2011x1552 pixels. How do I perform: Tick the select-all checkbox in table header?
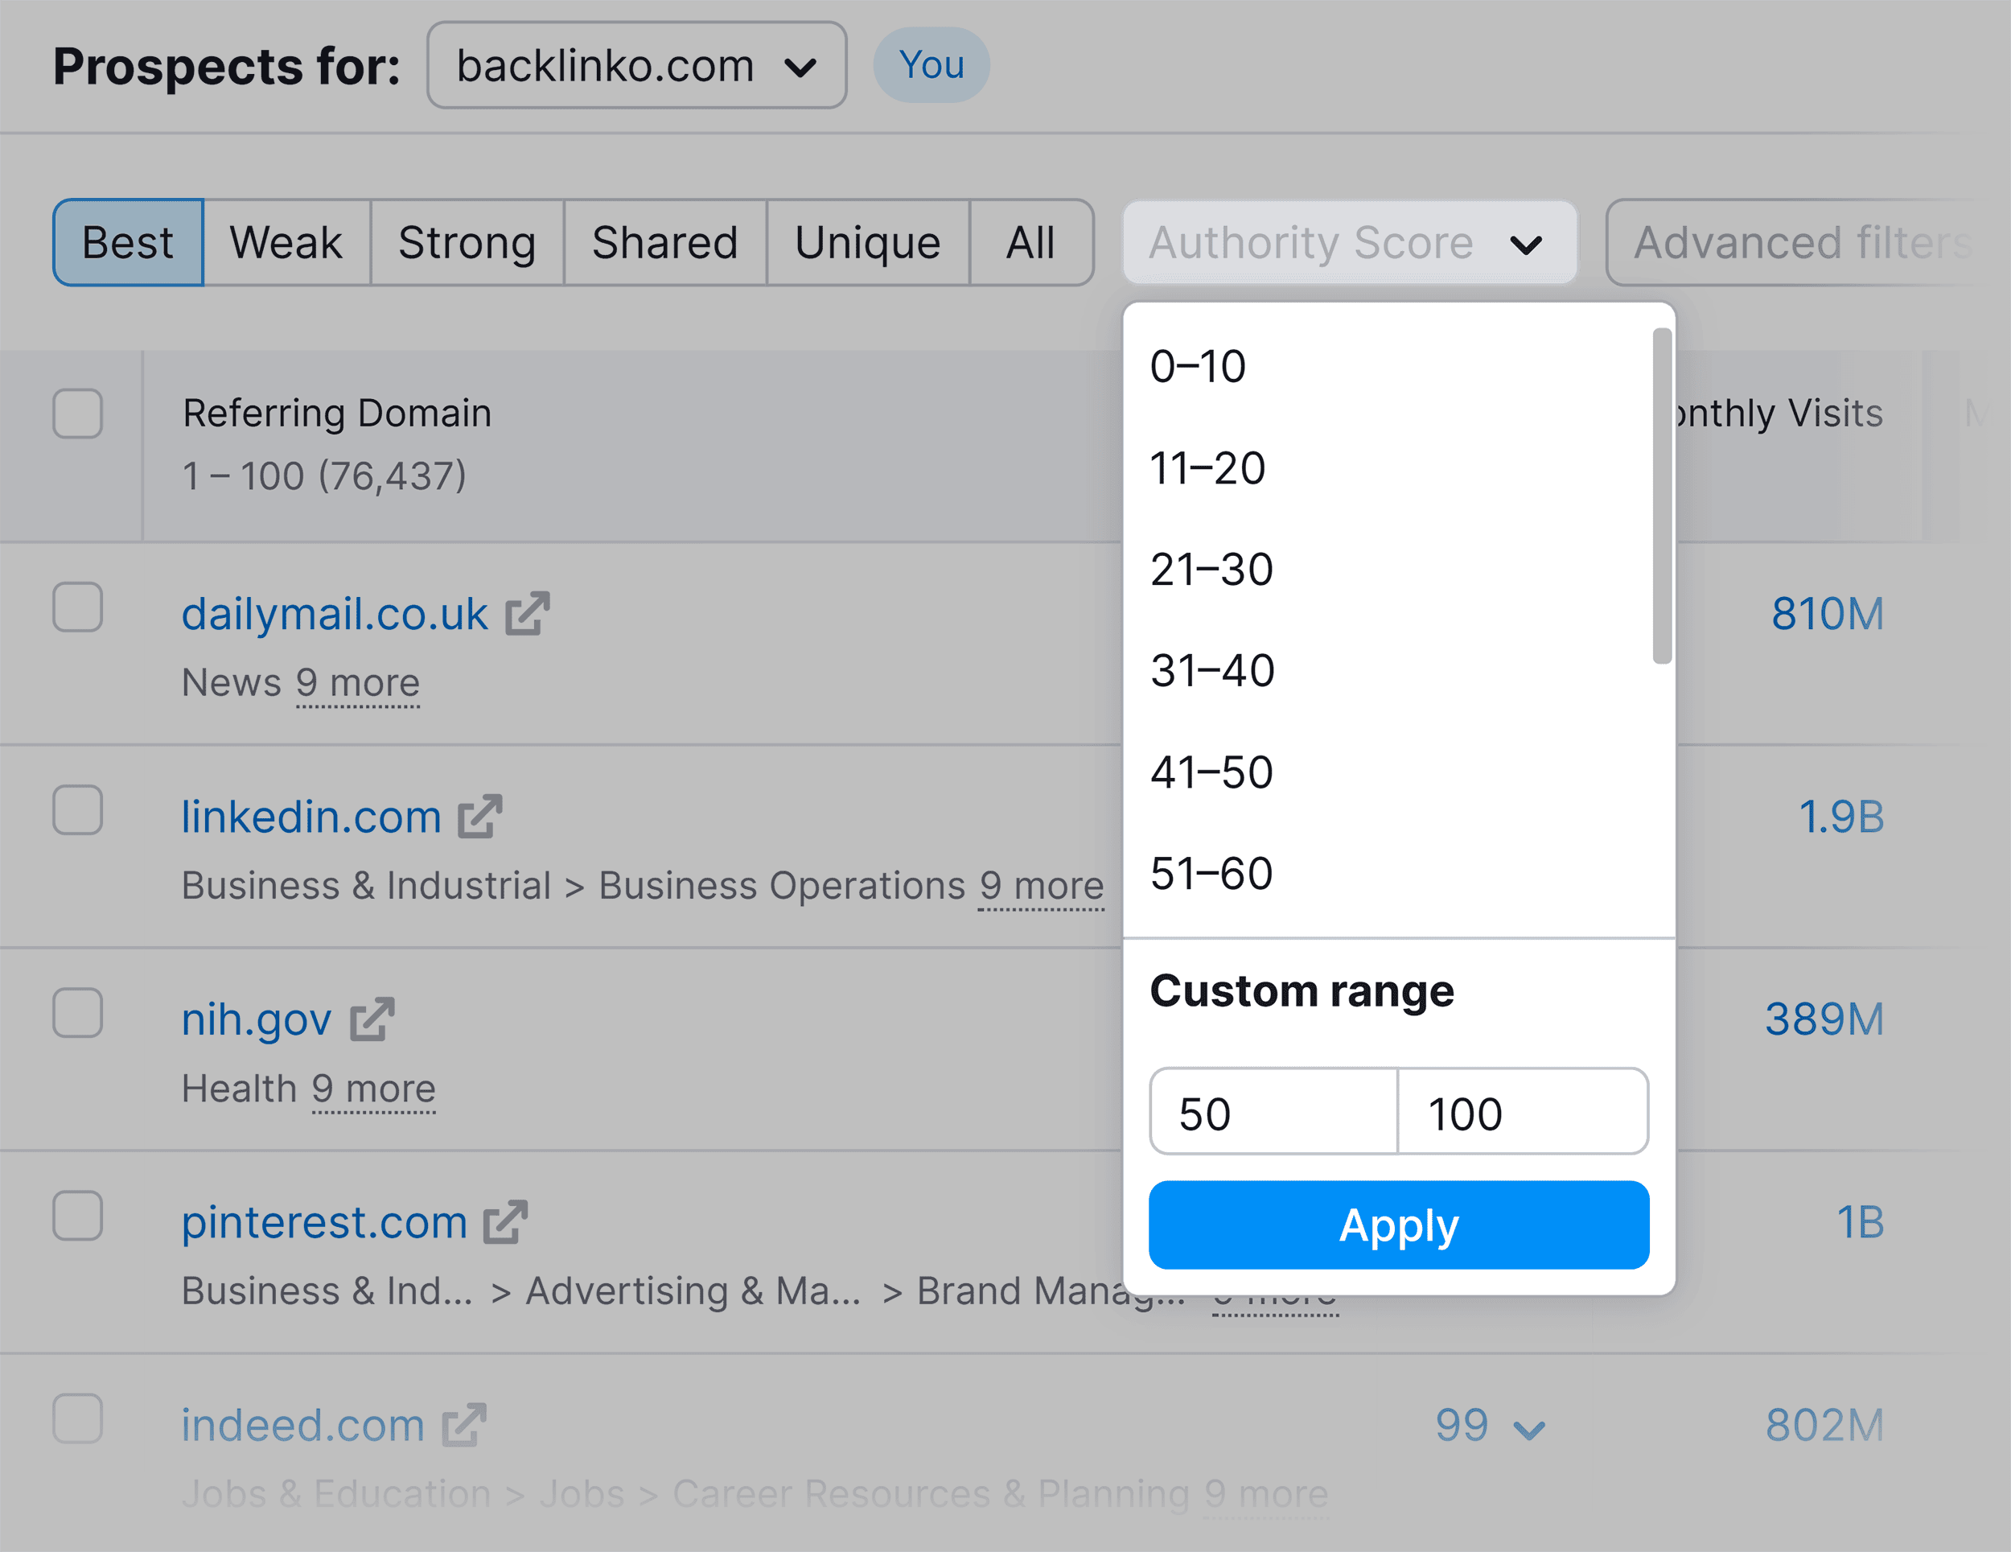coord(77,413)
